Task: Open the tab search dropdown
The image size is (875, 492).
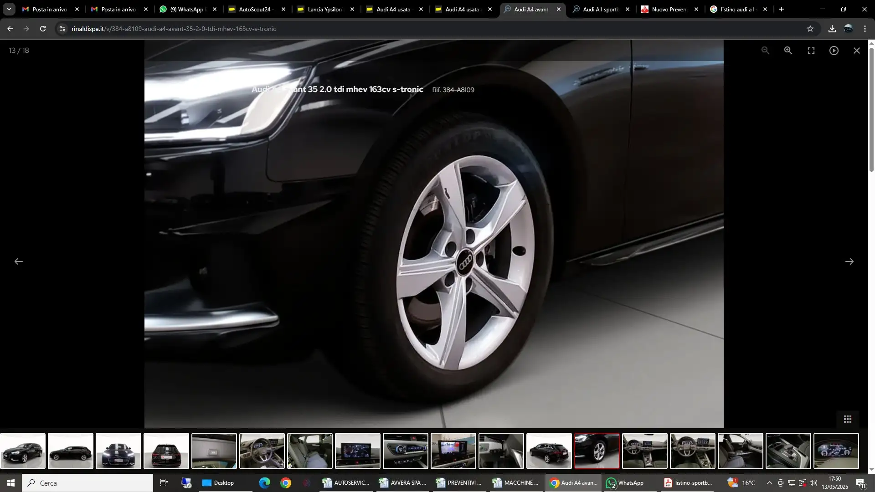Action: pos(9,9)
